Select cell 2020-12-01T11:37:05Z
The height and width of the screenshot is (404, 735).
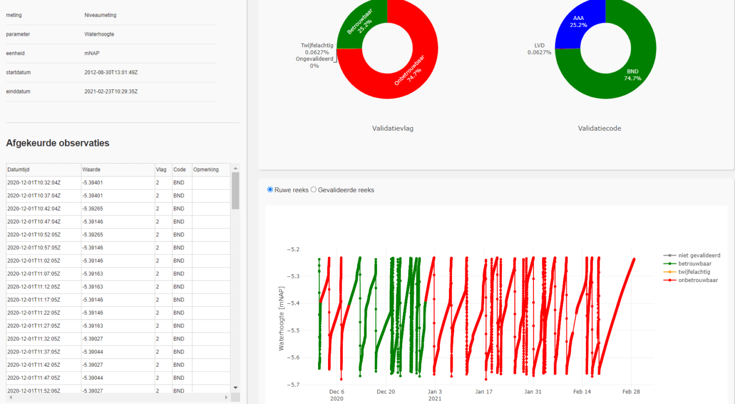pyautogui.click(x=44, y=351)
